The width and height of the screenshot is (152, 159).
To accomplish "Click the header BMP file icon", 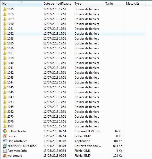I will 5,136.
